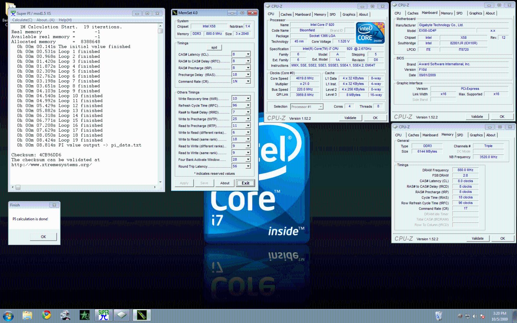Click the CPU-Z CPU window title icon
Image resolution: width=517 pixels, height=323 pixels.
click(268, 6)
